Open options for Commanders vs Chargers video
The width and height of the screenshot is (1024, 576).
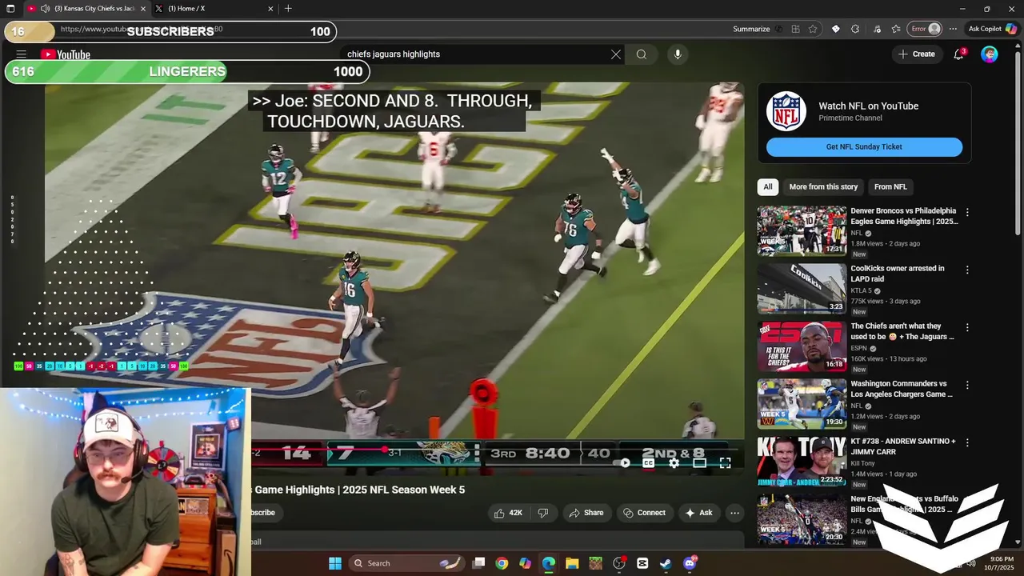(x=967, y=386)
